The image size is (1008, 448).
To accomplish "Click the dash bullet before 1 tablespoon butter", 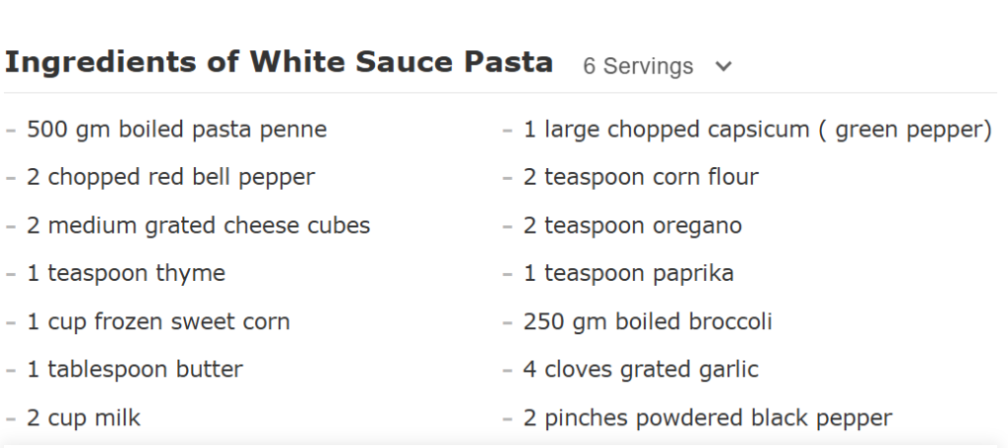I will tap(11, 370).
